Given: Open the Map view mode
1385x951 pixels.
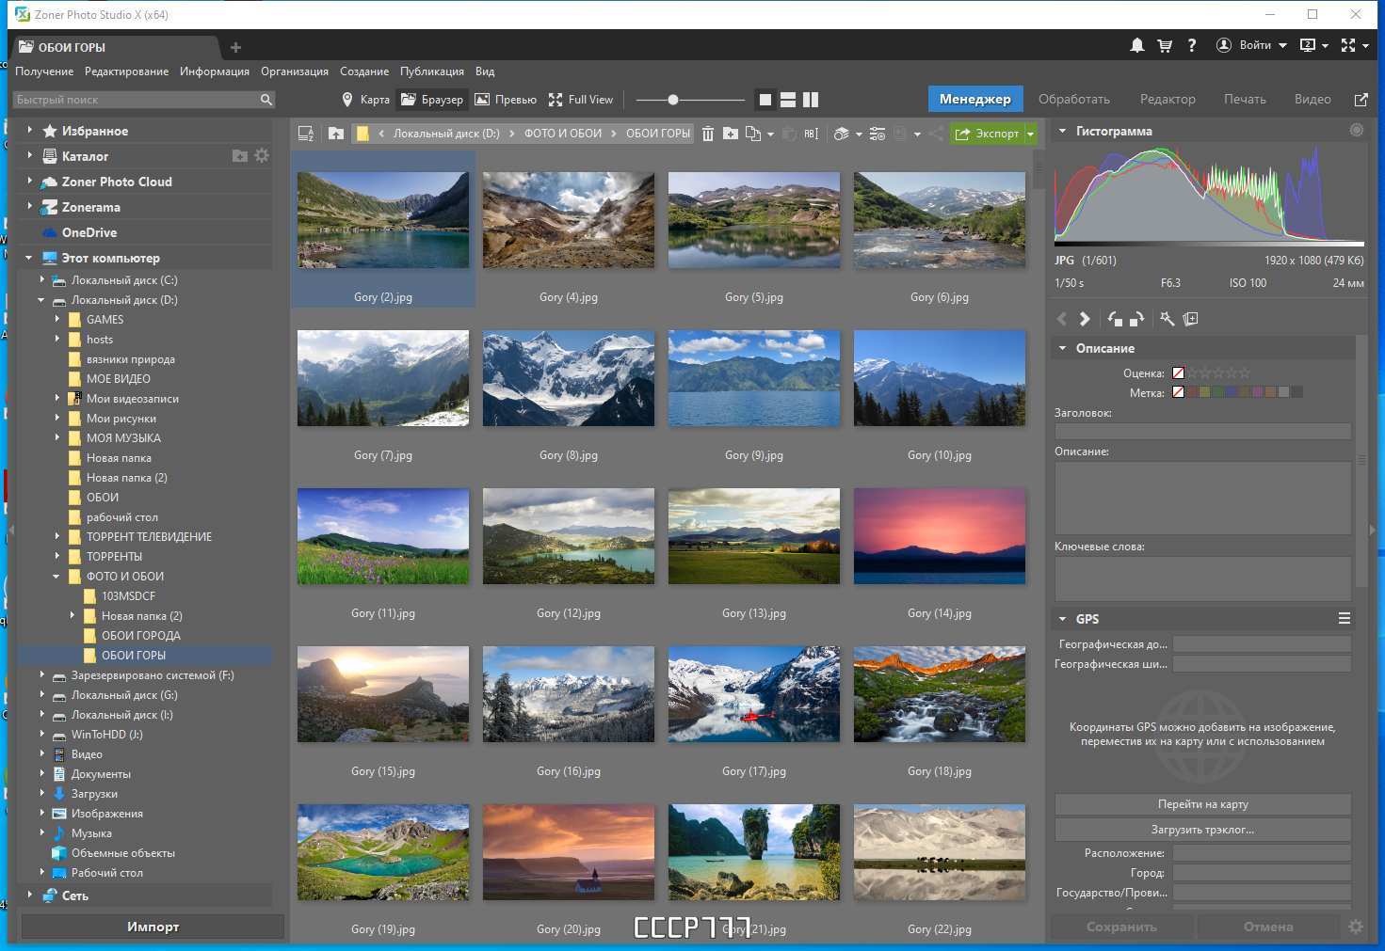Looking at the screenshot, I should tap(365, 99).
